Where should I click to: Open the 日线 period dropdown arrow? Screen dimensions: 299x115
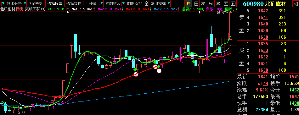[102, 3]
